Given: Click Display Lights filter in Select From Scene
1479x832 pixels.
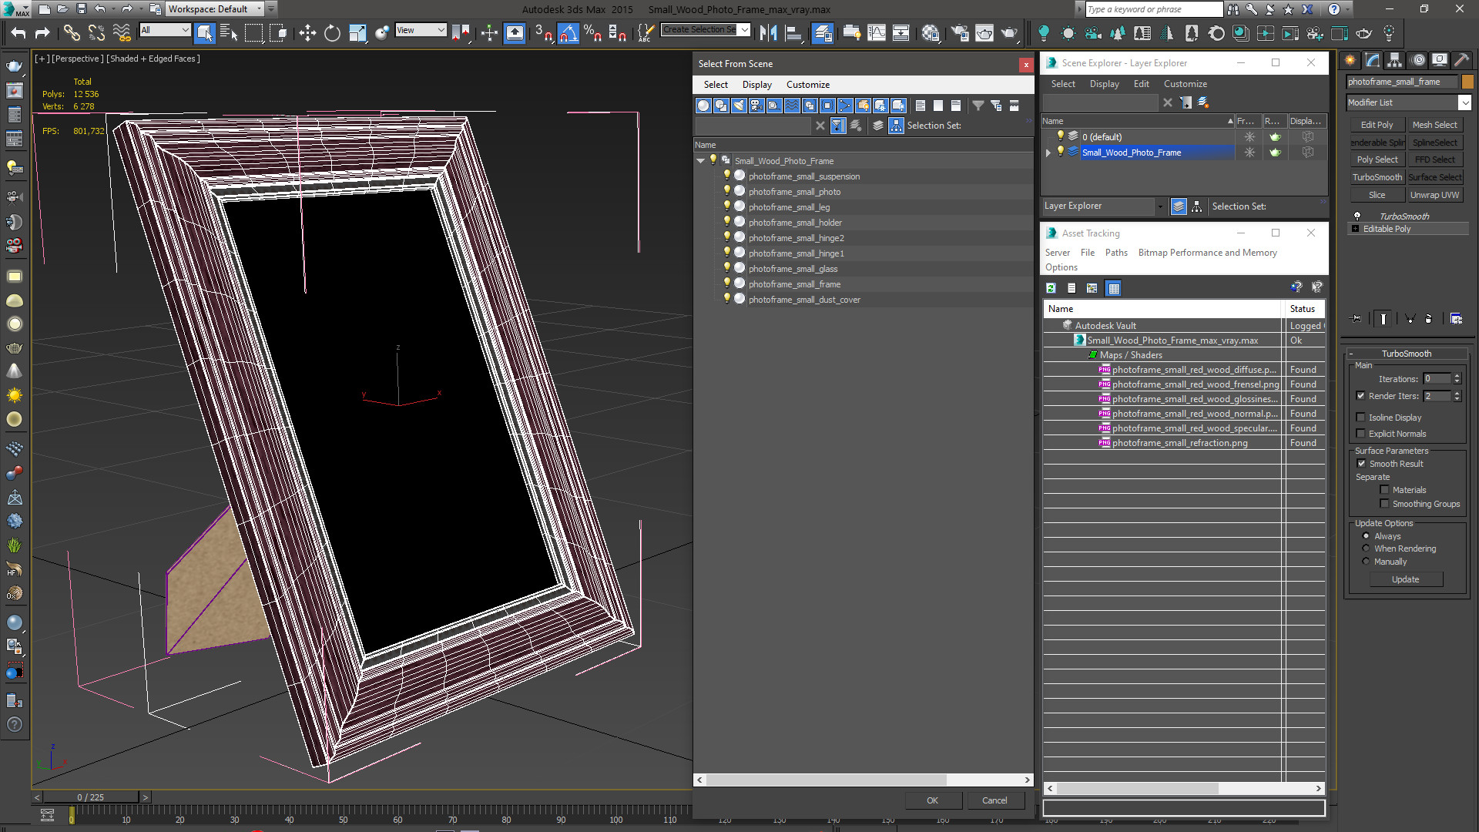Looking at the screenshot, I should click(739, 106).
